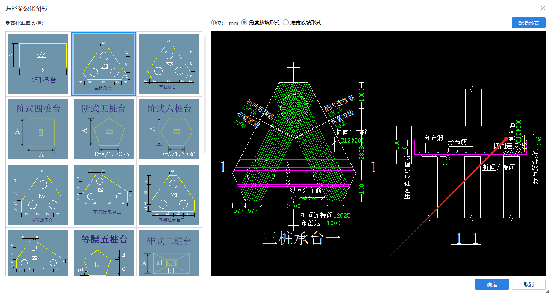Pick the 锥式二桩台 thumbnail
The image size is (551, 295).
169,253
